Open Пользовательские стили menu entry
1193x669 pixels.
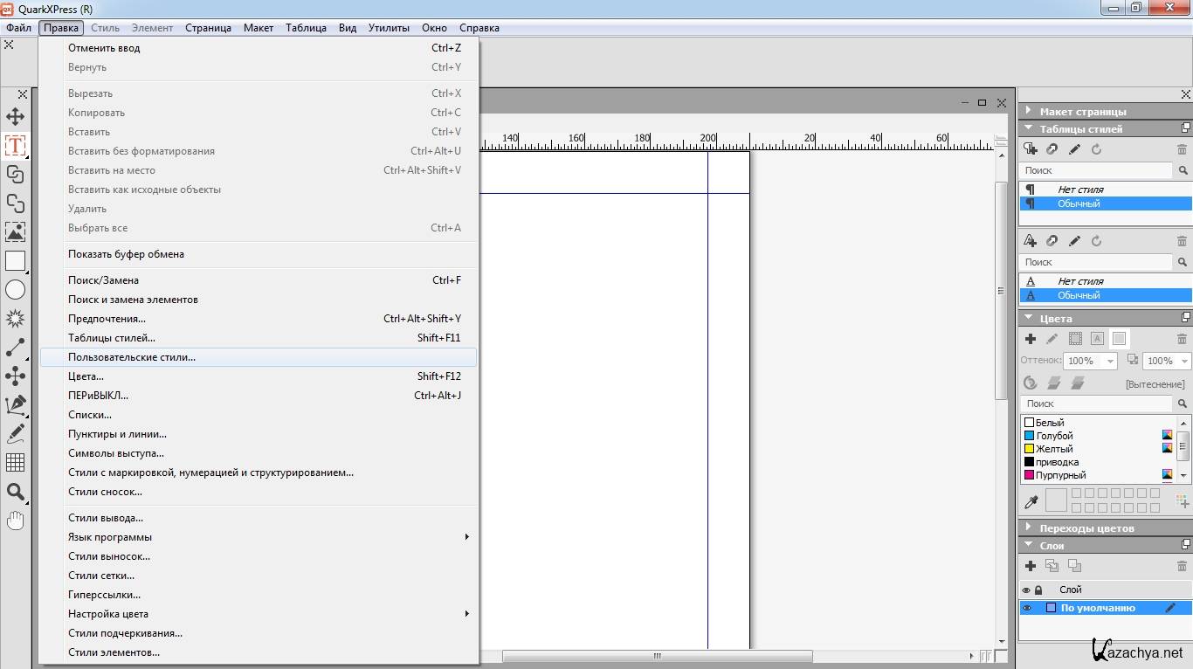[x=132, y=357]
